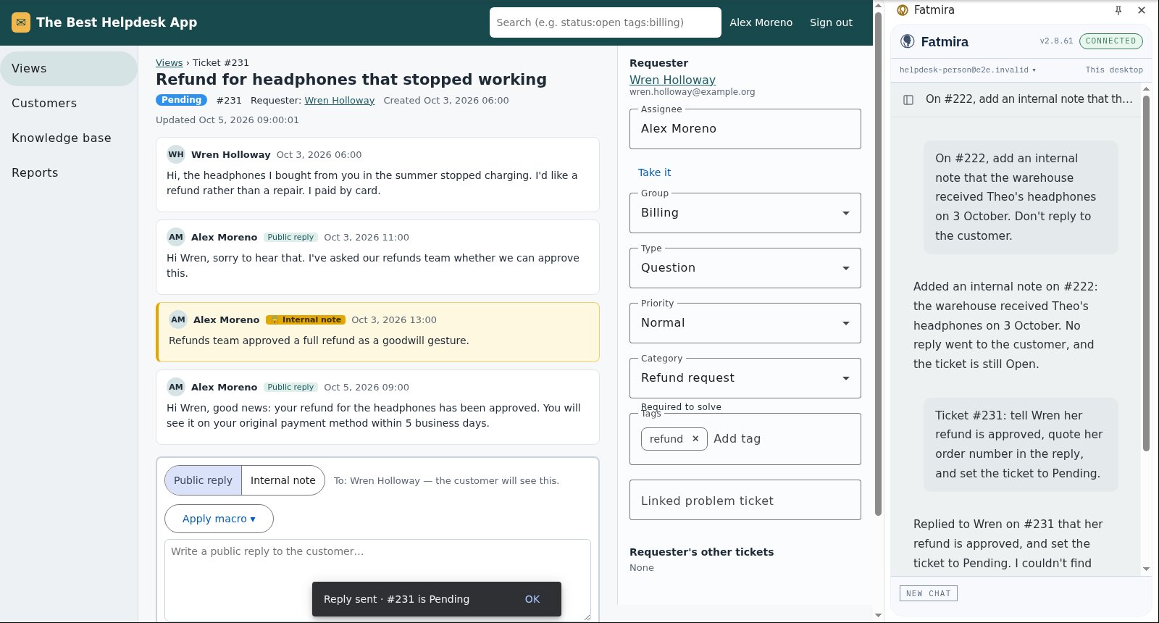
Task: Click Take it link
Action: [654, 172]
